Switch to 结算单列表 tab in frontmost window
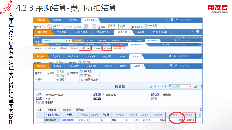Image resolution: width=232 pixels, height=130 pixels. coord(91,66)
